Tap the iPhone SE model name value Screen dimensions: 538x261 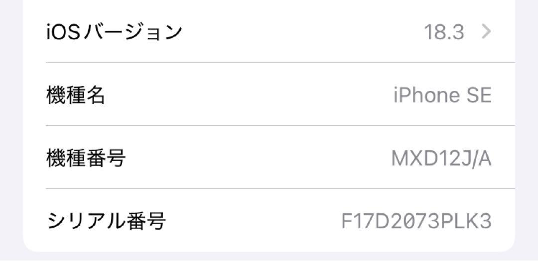tap(442, 95)
